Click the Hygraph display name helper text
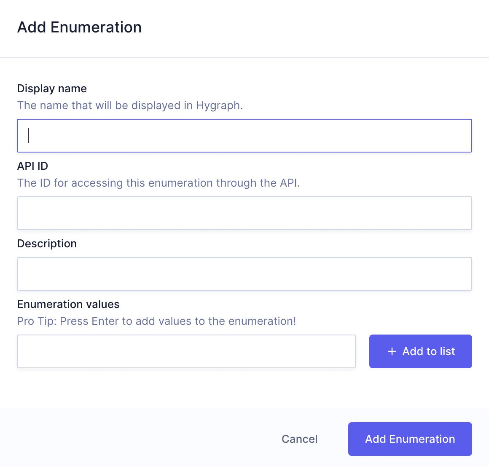The image size is (489, 466). point(130,105)
